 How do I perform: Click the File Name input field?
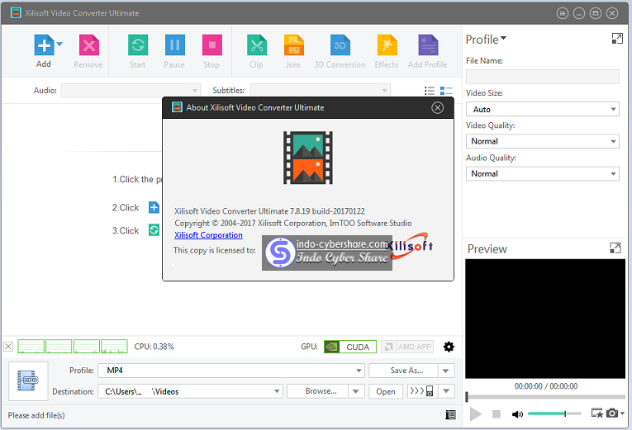pyautogui.click(x=543, y=77)
